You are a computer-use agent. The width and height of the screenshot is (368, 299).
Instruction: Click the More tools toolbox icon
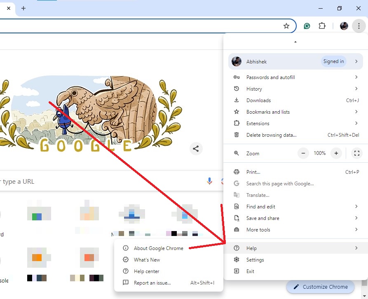coord(237,229)
